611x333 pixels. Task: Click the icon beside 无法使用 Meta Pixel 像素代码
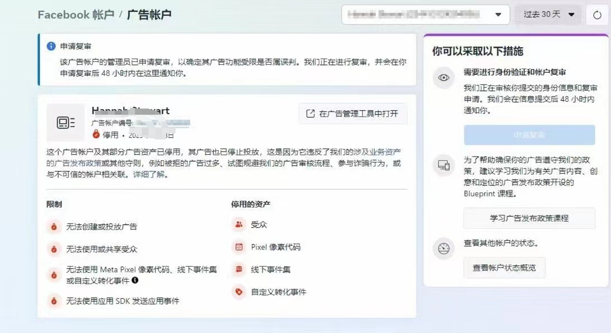pos(54,275)
